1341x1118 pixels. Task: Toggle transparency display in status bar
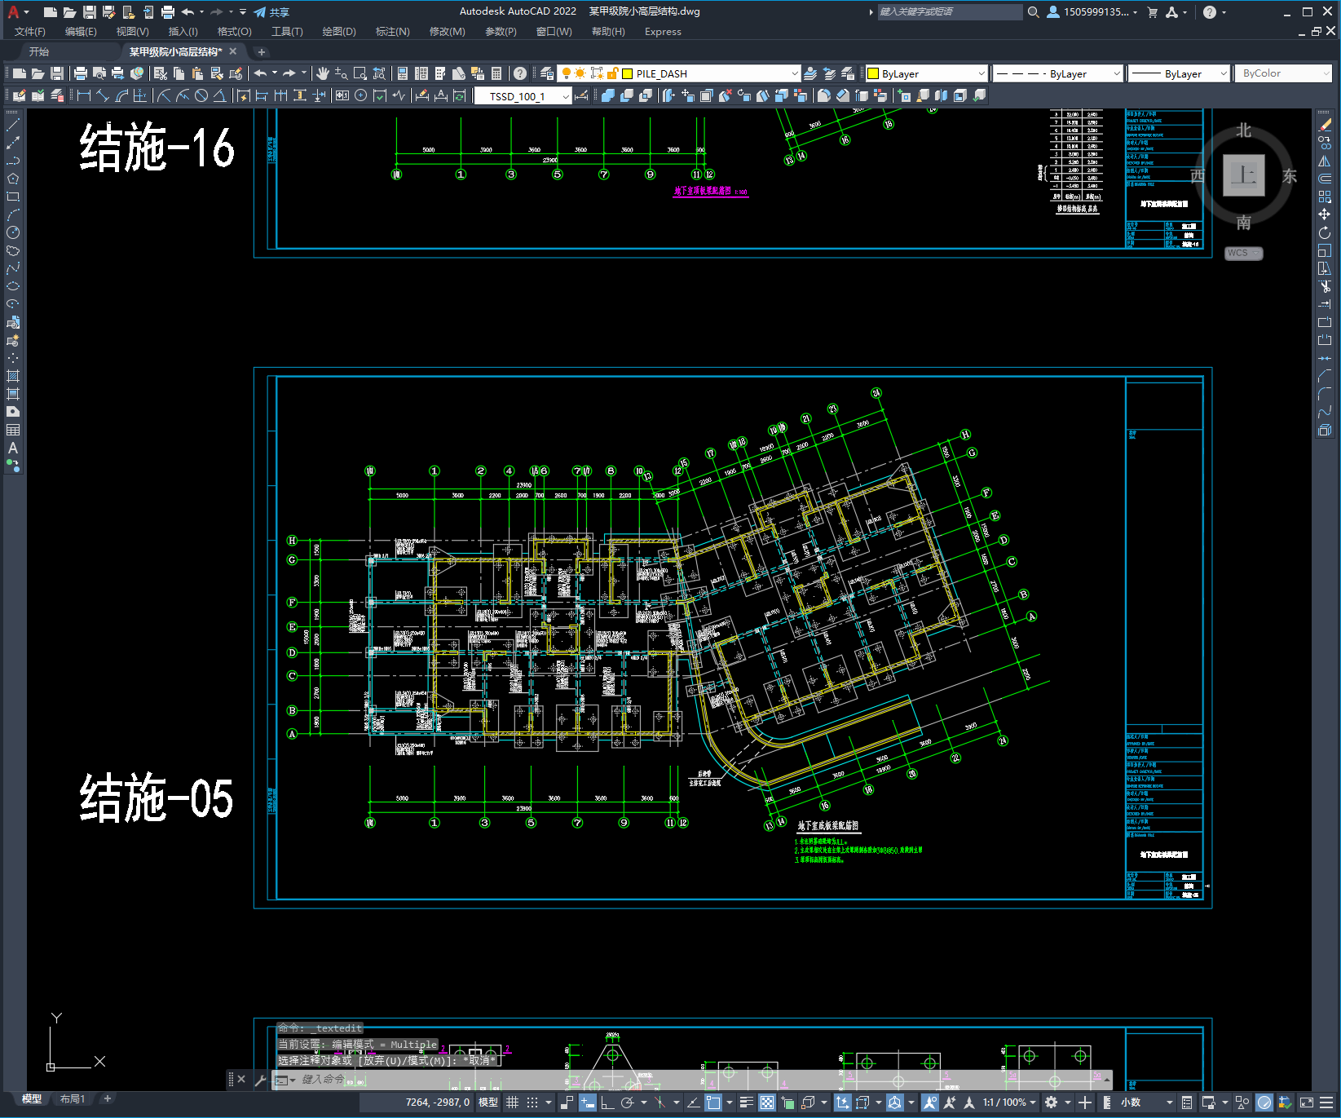pos(767,1103)
